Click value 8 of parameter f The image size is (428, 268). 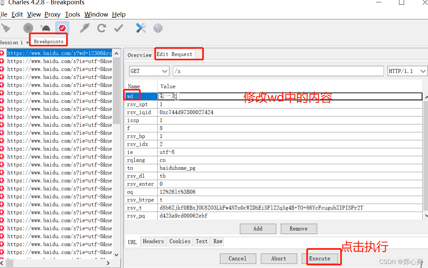pos(161,128)
